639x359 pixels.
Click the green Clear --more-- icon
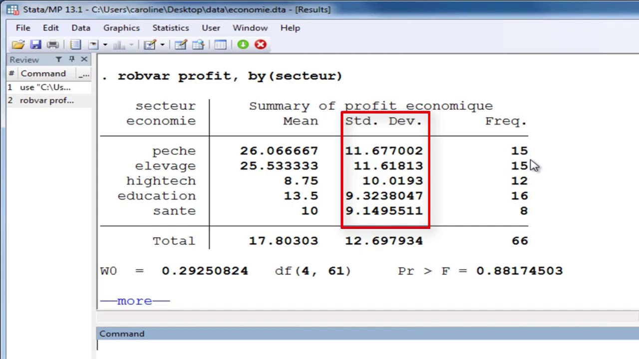tap(243, 44)
